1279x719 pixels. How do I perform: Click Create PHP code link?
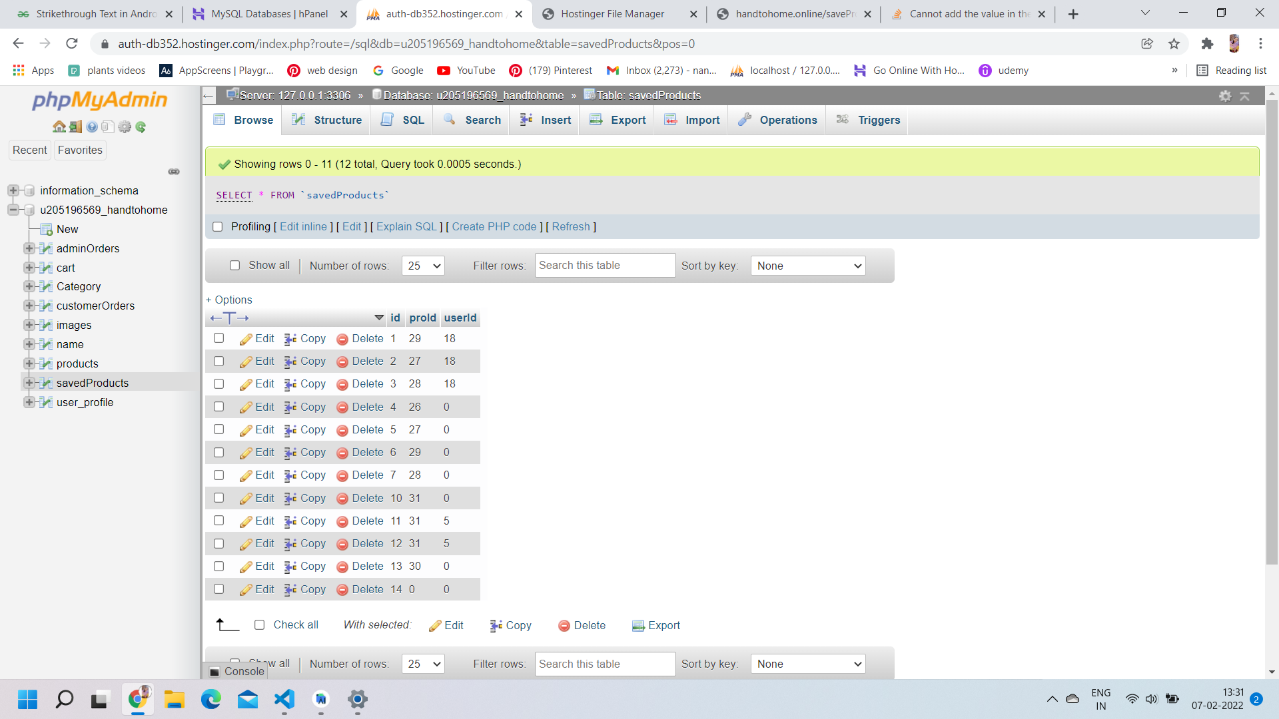coord(494,227)
